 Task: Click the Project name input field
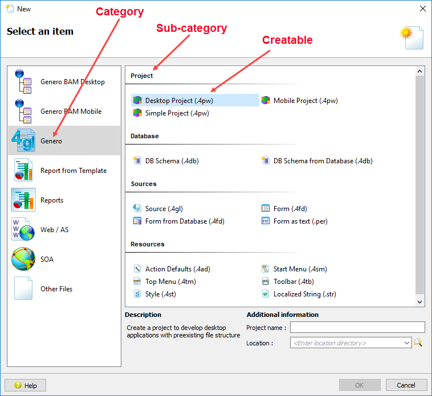[357, 327]
